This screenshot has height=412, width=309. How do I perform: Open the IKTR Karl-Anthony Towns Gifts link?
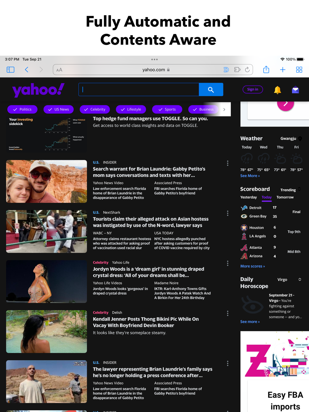pyautogui.click(x=182, y=293)
